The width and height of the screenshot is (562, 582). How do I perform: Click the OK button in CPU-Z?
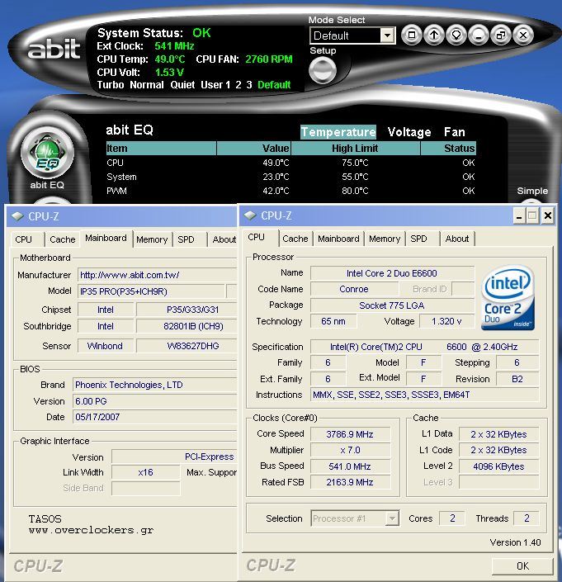click(x=522, y=565)
